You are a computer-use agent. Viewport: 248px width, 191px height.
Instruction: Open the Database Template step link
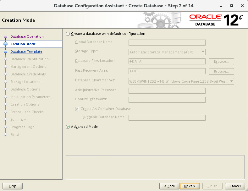pos(26,52)
